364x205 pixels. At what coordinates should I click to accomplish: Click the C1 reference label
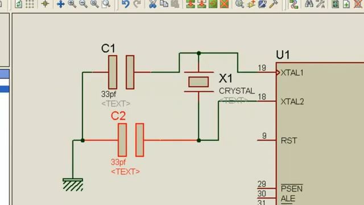click(x=108, y=48)
